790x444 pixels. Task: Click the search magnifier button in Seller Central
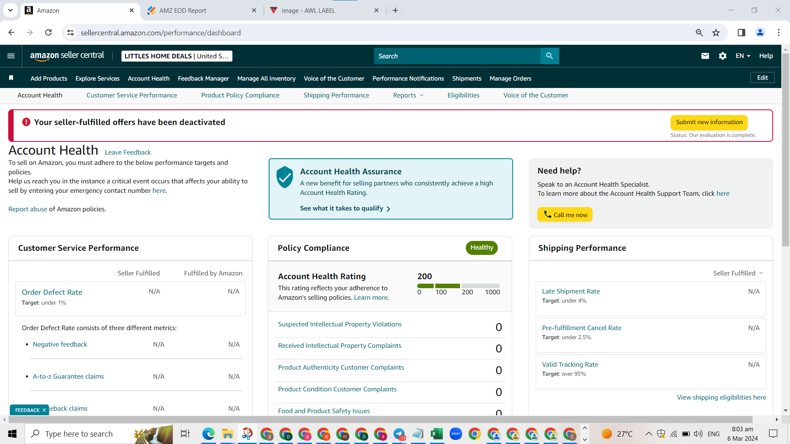click(549, 56)
